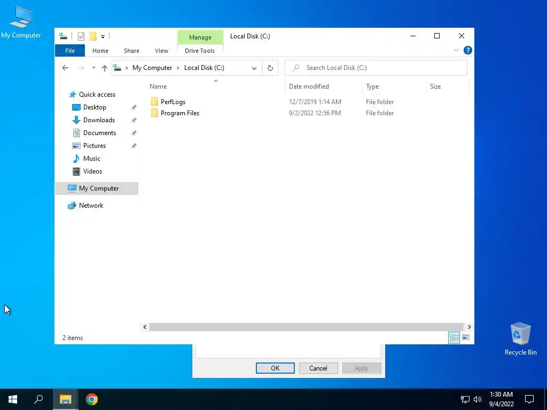The height and width of the screenshot is (410, 547).
Task: Switch to the Home ribbon tab
Action: tap(100, 51)
